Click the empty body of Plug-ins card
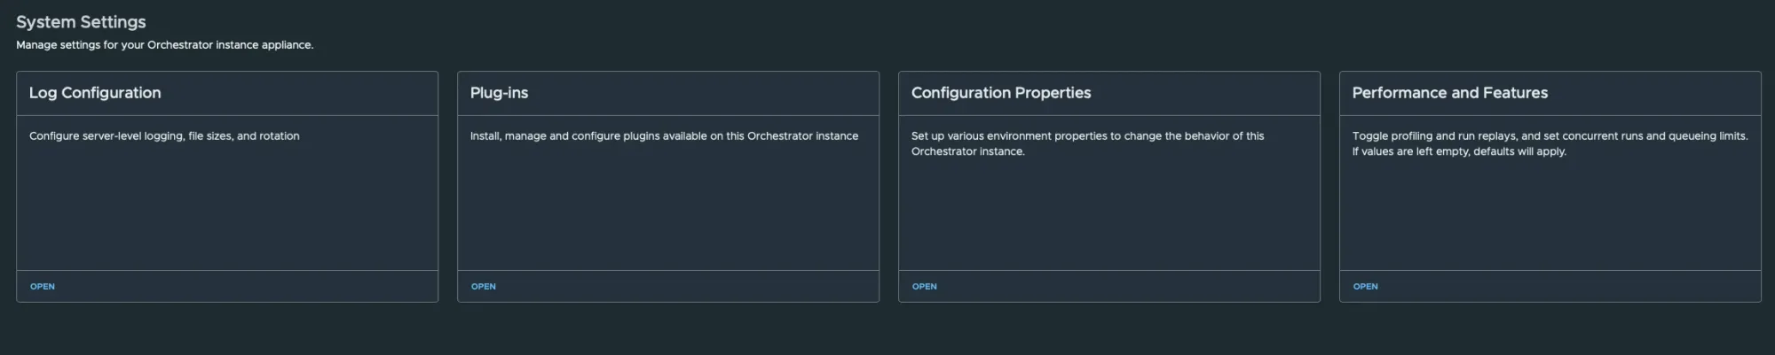This screenshot has height=355, width=1775. pos(668,212)
